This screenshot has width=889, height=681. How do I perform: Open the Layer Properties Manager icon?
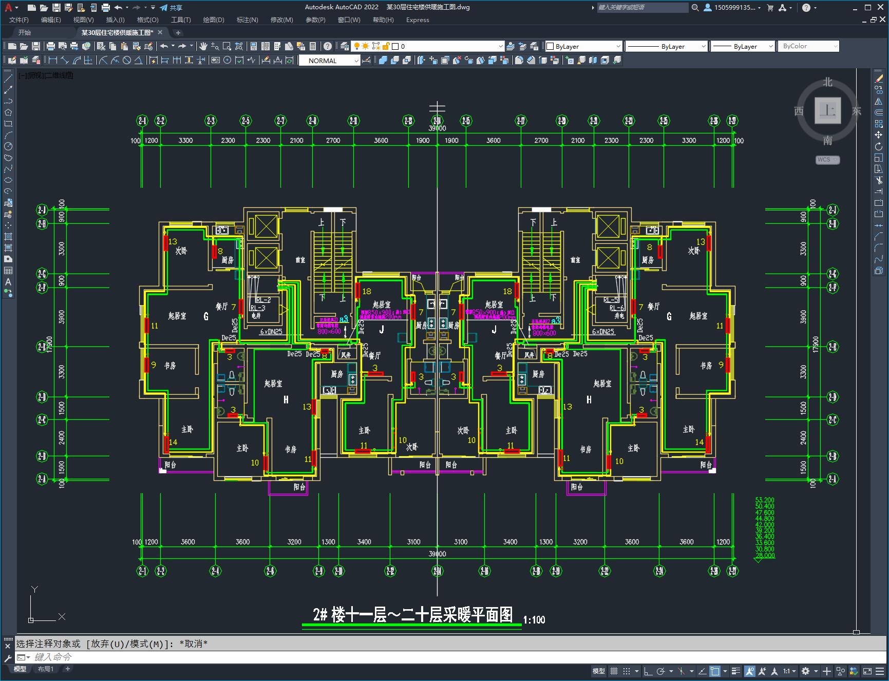pos(345,46)
